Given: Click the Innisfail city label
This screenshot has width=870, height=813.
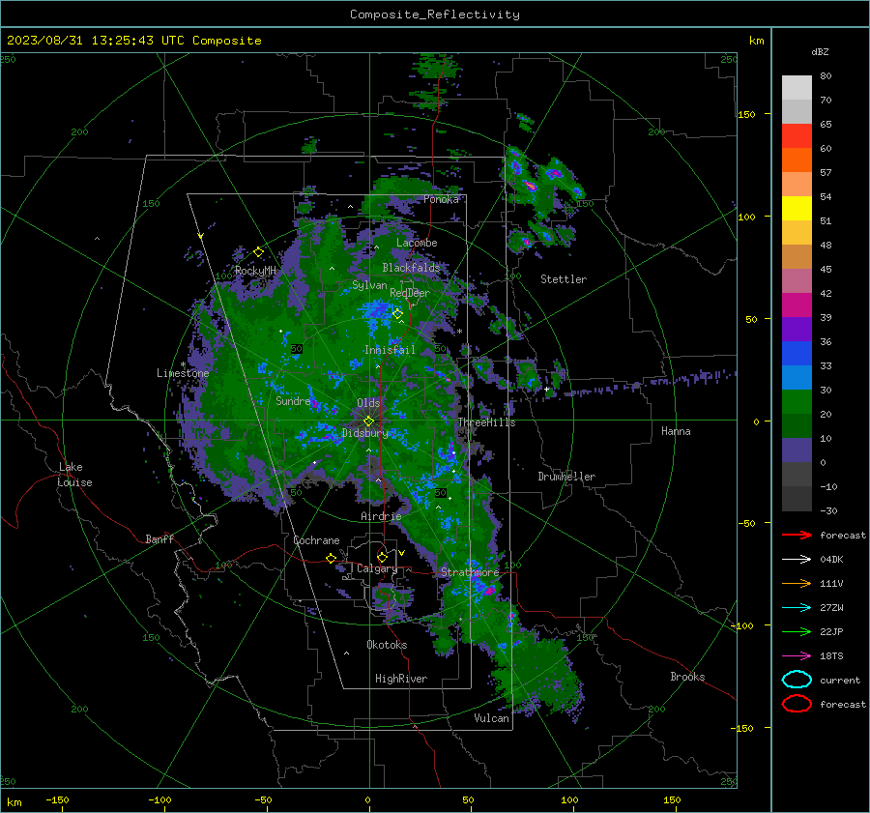Looking at the screenshot, I should (x=390, y=350).
